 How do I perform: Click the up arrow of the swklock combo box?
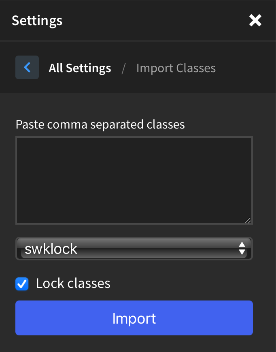[x=242, y=245]
